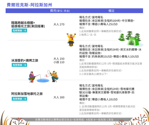Viewport: 149px width, 125px height.
Task: Click 導遊小費每人25USD exclusion line
Action: [98, 24]
